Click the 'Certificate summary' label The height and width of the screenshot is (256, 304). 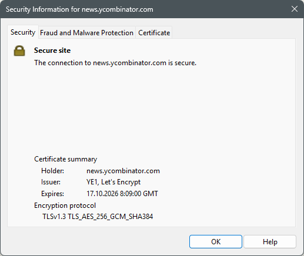point(65,159)
